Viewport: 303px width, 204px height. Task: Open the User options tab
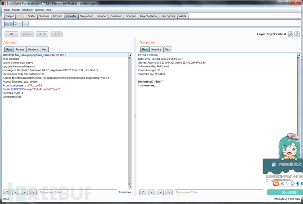click(x=168, y=16)
